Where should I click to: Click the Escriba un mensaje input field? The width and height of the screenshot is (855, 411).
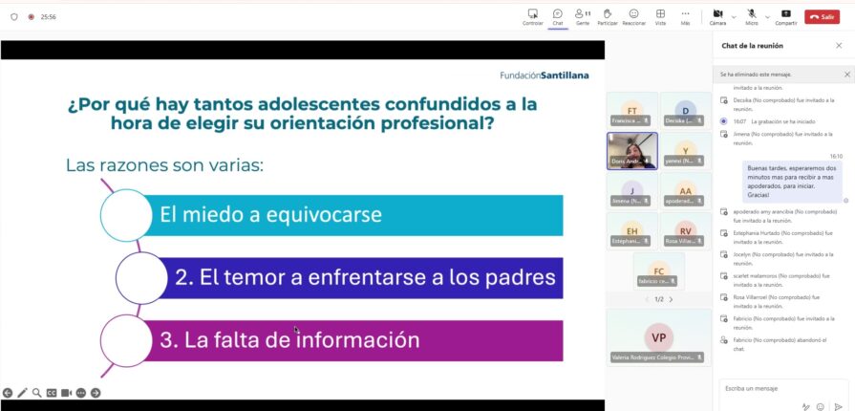click(764, 388)
